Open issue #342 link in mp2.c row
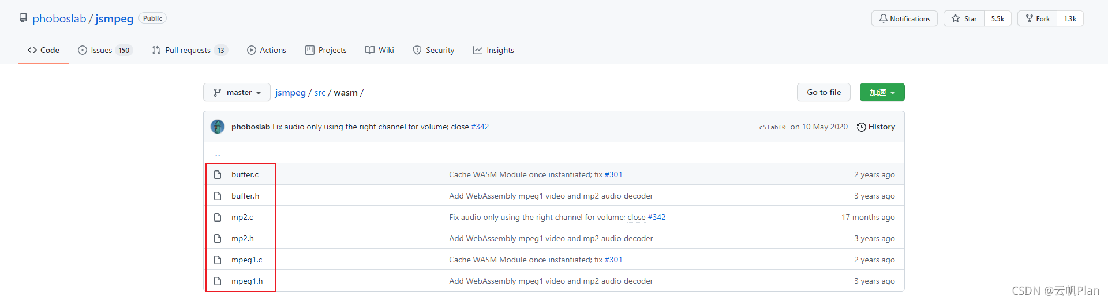This screenshot has width=1108, height=301. 657,217
